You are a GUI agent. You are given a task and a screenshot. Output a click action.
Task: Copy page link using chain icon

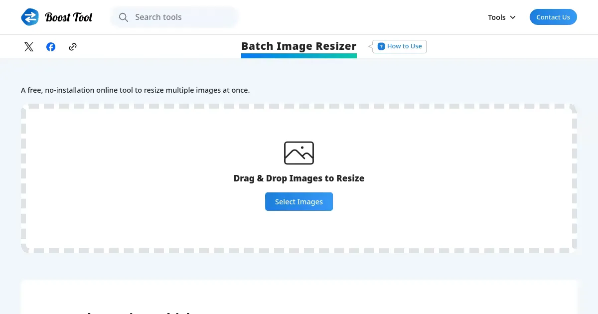[x=73, y=47]
